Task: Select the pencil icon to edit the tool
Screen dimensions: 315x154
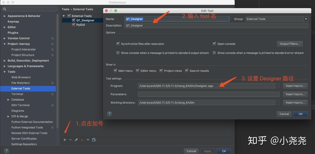Action: (76, 140)
